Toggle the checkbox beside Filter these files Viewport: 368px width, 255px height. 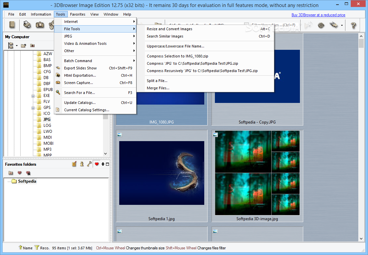pyautogui.click(x=246, y=25)
